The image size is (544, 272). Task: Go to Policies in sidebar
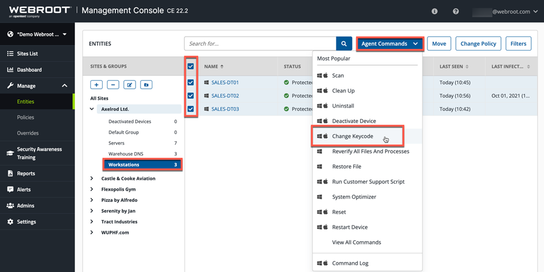click(26, 118)
